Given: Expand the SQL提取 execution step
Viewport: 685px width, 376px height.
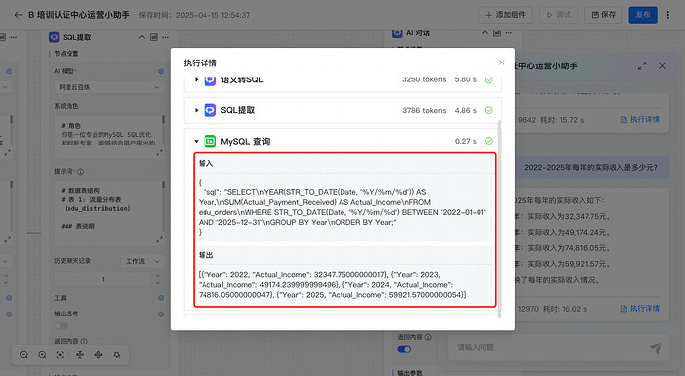Looking at the screenshot, I should 197,110.
